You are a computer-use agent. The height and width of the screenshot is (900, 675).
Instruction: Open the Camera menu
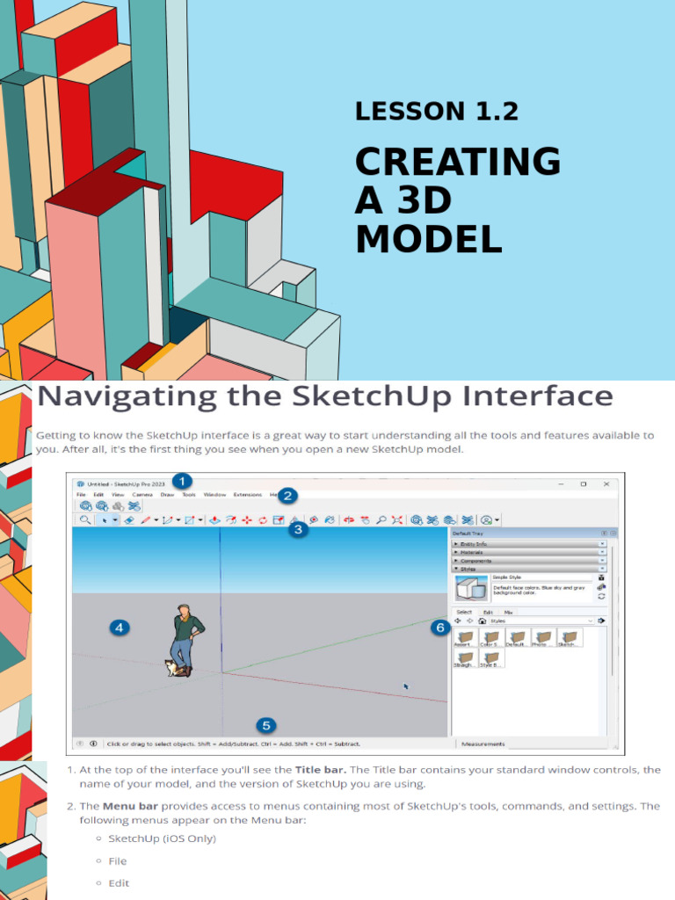[x=142, y=494]
